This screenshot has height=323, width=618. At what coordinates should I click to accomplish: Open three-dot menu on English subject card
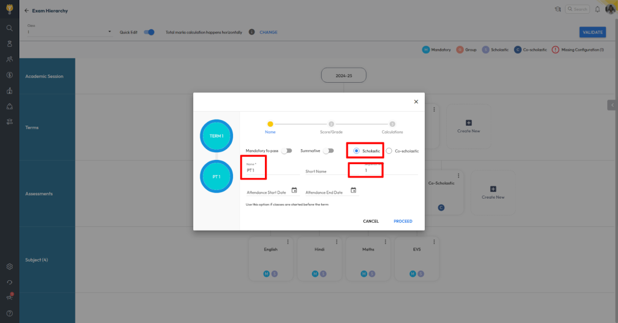288,242
